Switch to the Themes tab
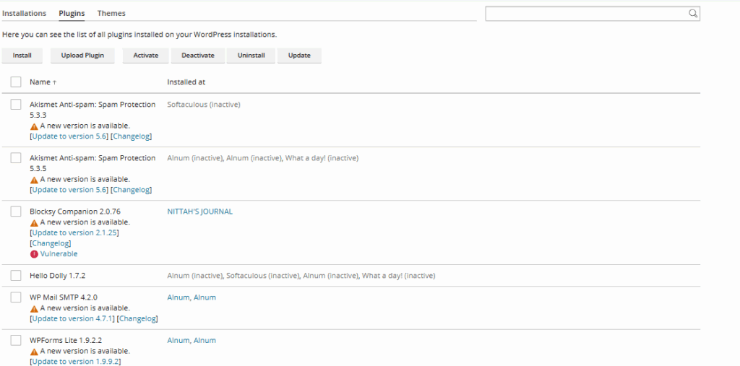740x366 pixels. (111, 13)
